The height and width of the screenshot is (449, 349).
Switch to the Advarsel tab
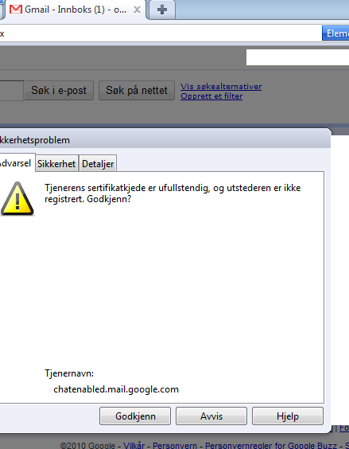pos(17,163)
